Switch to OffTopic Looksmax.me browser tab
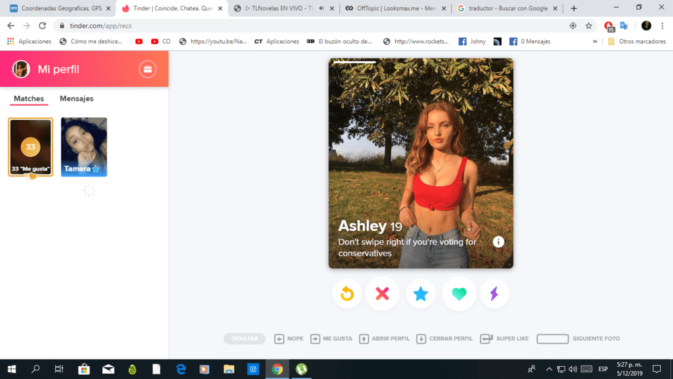Screen dimensions: 673x379 click(x=395, y=8)
